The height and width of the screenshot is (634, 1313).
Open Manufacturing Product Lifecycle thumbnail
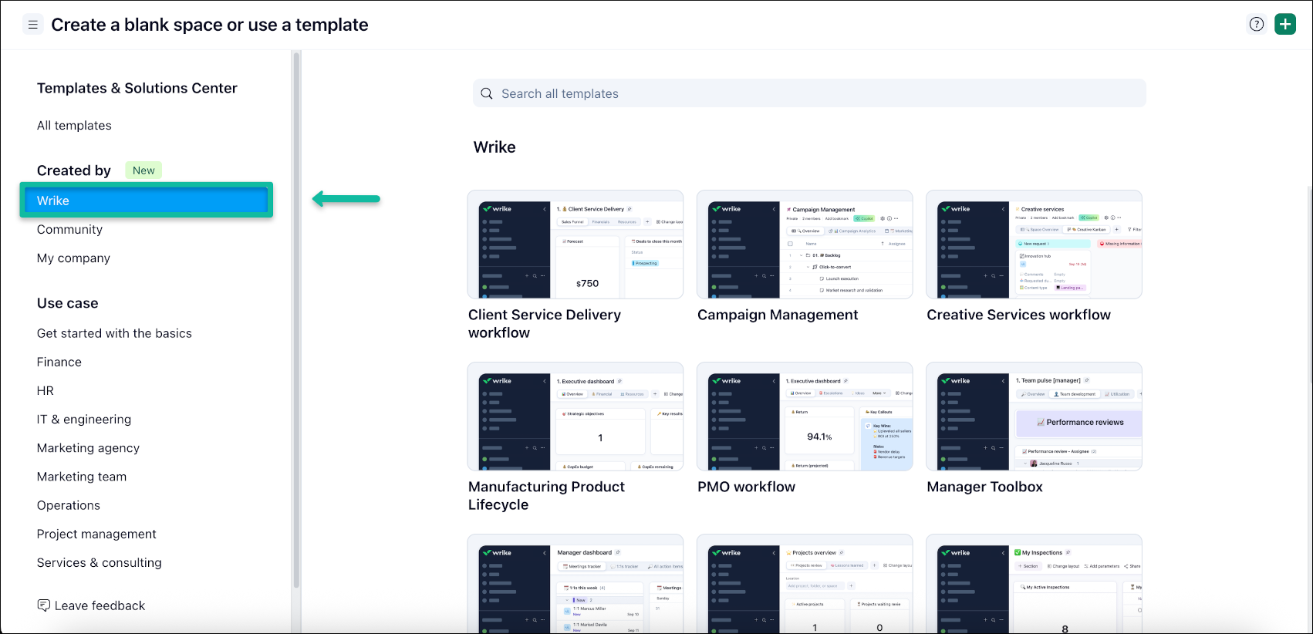pos(575,416)
